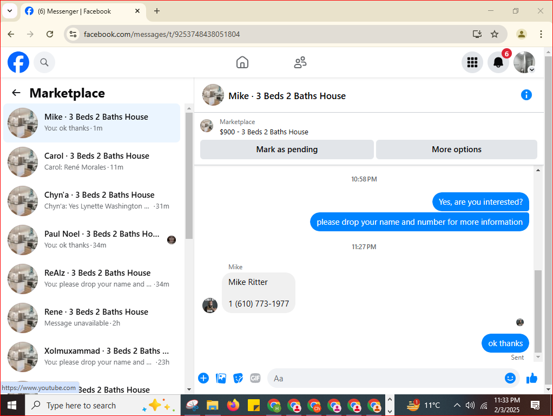Click 'please drop your name and number' bubble

[419, 222]
